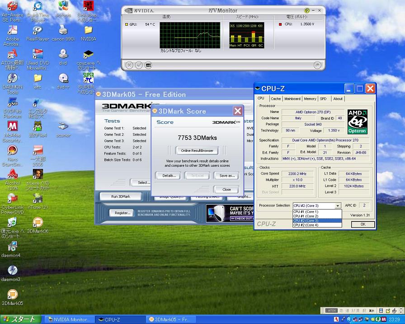Select the CPU tab in CPU-Z

[x=261, y=99]
